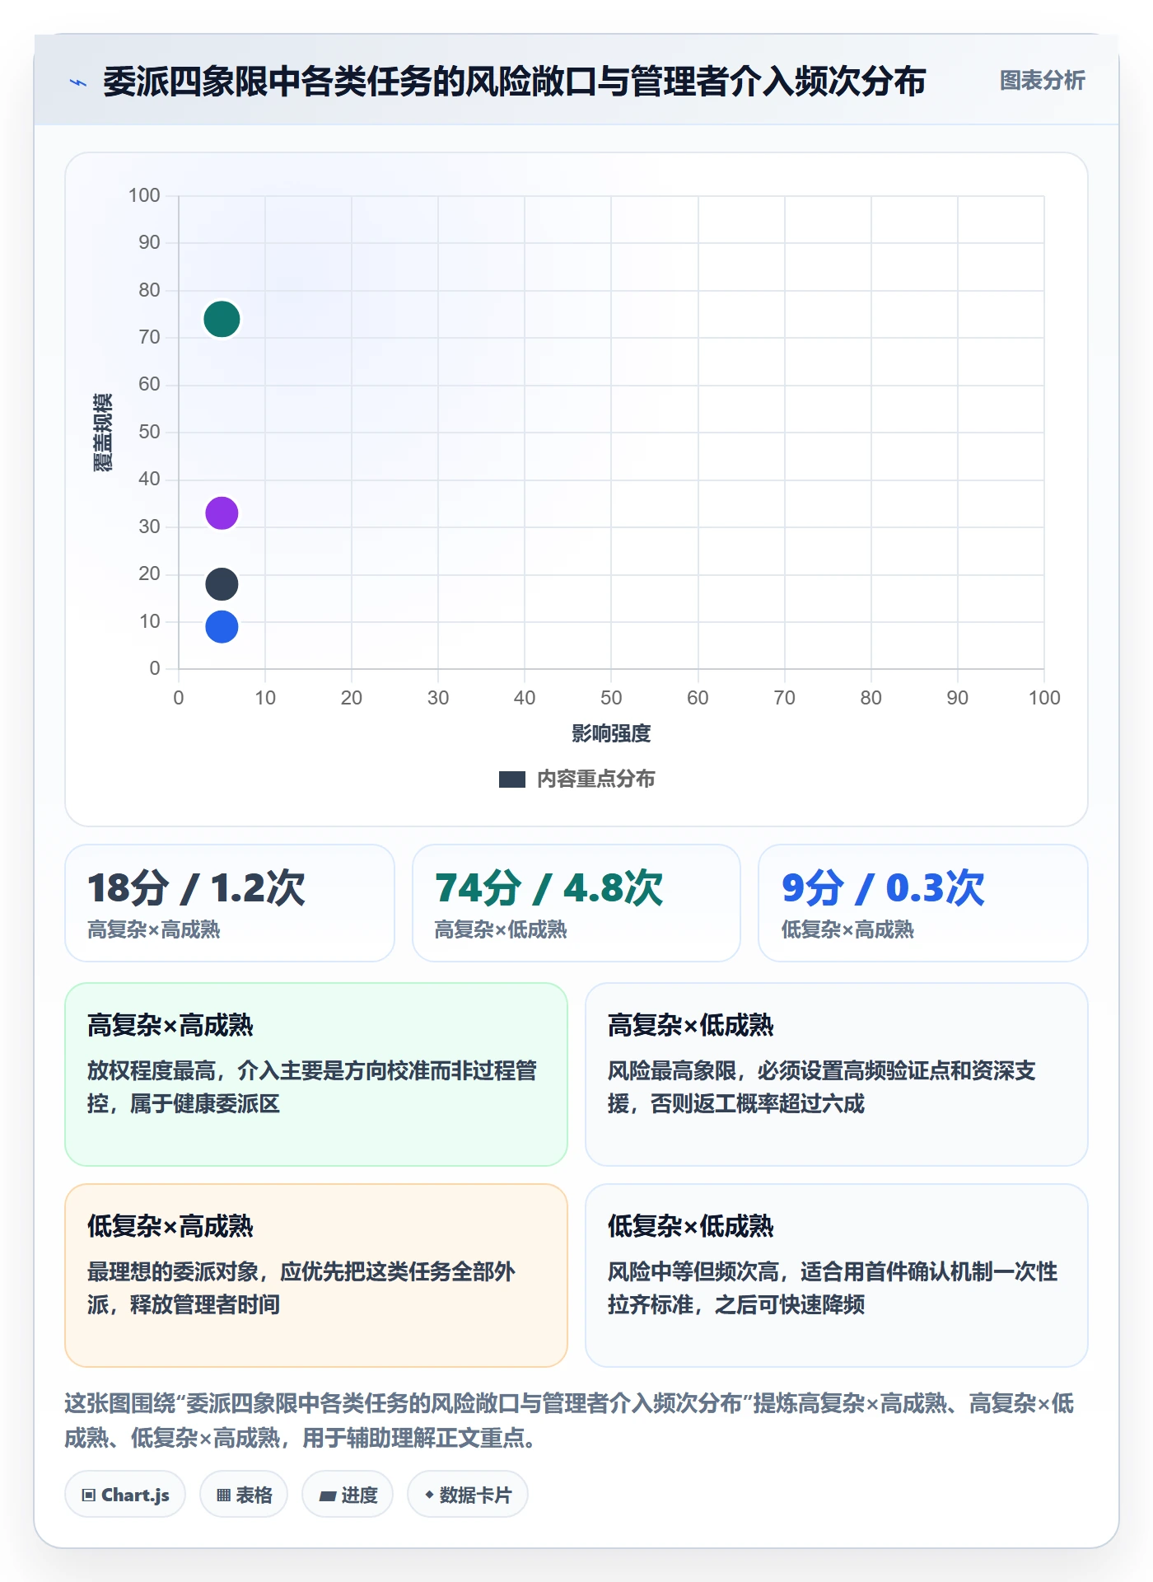
Task: Click the 覆盖规模 y-axis title
Action: tap(103, 433)
